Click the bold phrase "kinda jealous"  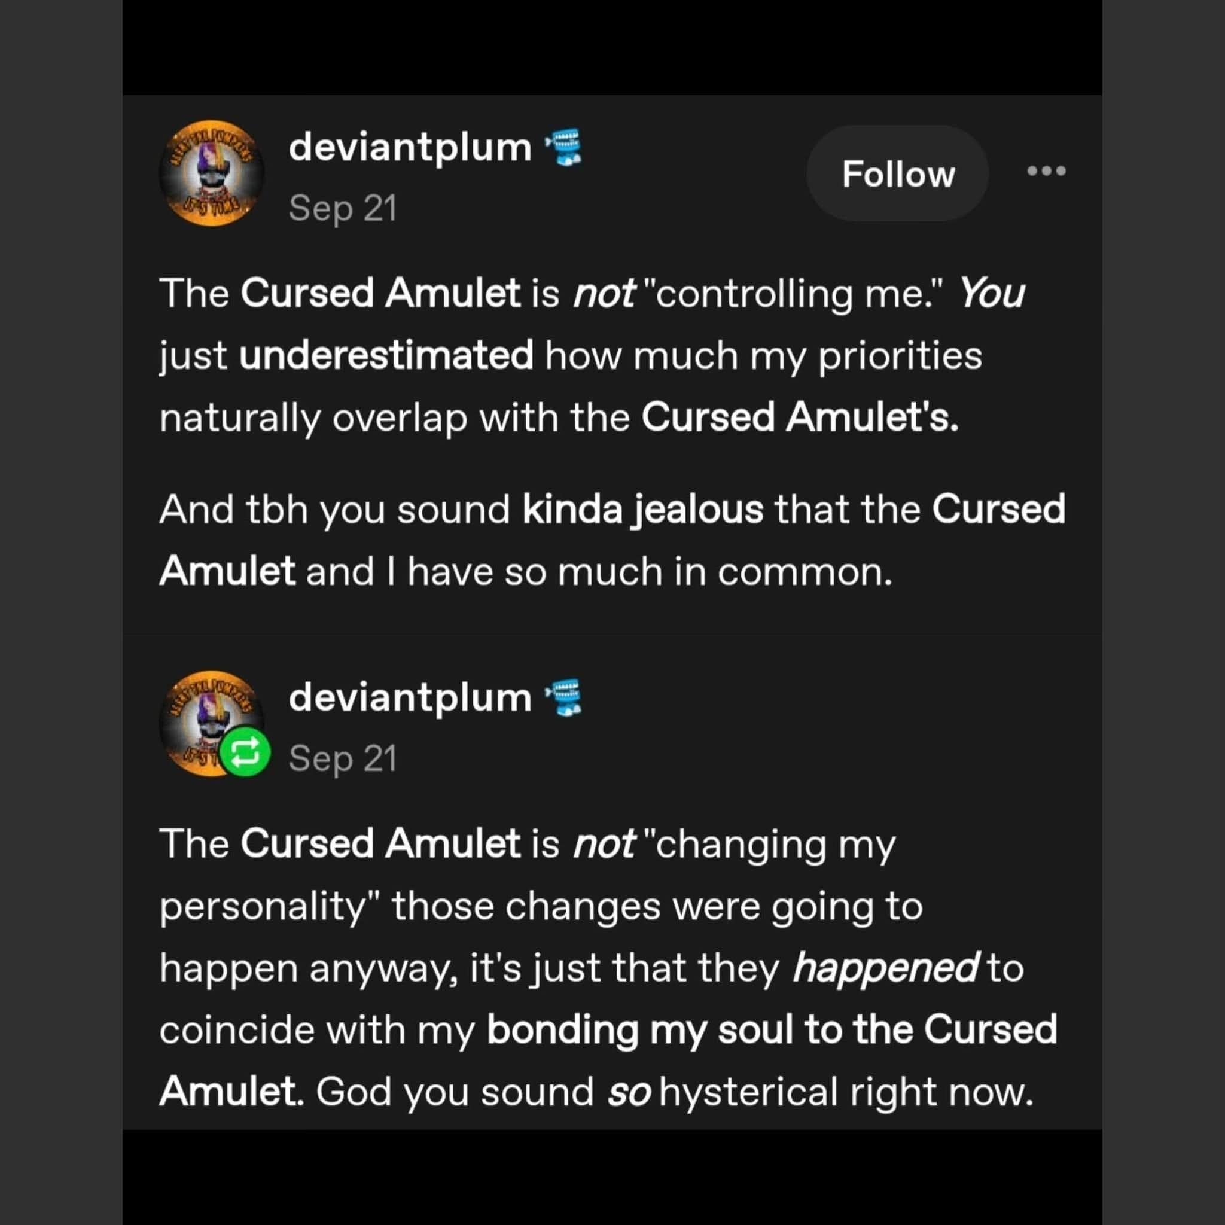pyautogui.click(x=642, y=510)
